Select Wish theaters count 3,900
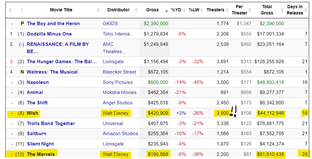 click(223, 113)
